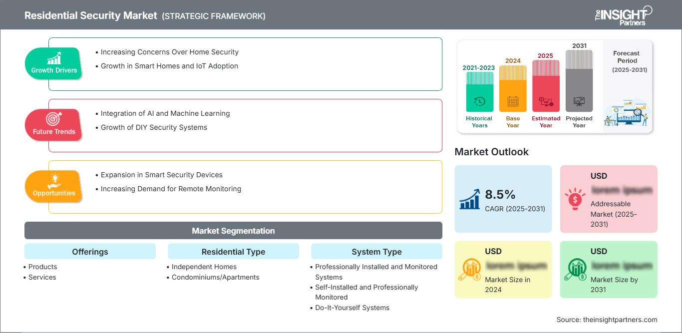Click the Market Segmentation header bar
Screen dimensions: 682x333
point(233,230)
